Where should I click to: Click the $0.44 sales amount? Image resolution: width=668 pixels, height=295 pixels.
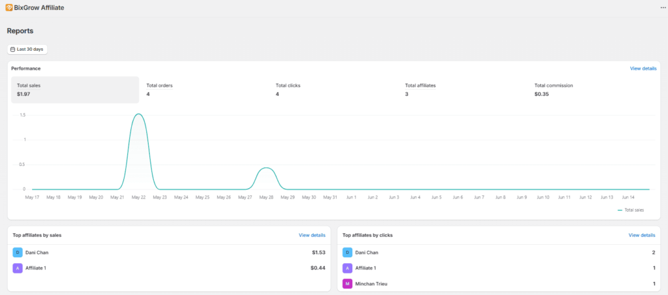coord(318,268)
